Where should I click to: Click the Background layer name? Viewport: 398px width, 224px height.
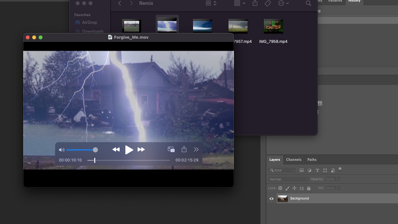click(300, 199)
